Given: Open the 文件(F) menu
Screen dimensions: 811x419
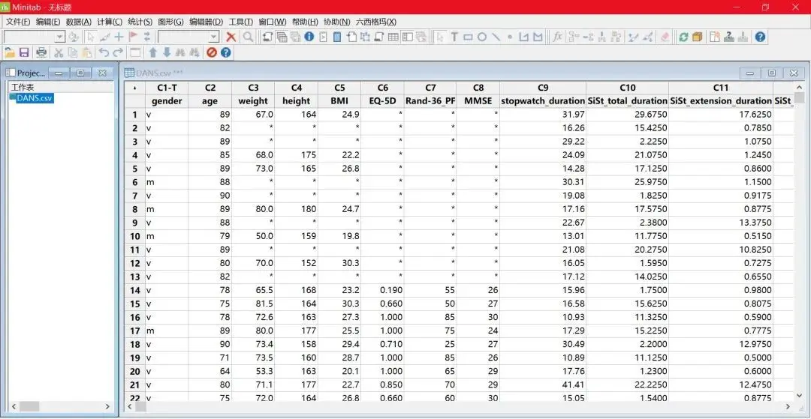Looking at the screenshot, I should [x=17, y=22].
